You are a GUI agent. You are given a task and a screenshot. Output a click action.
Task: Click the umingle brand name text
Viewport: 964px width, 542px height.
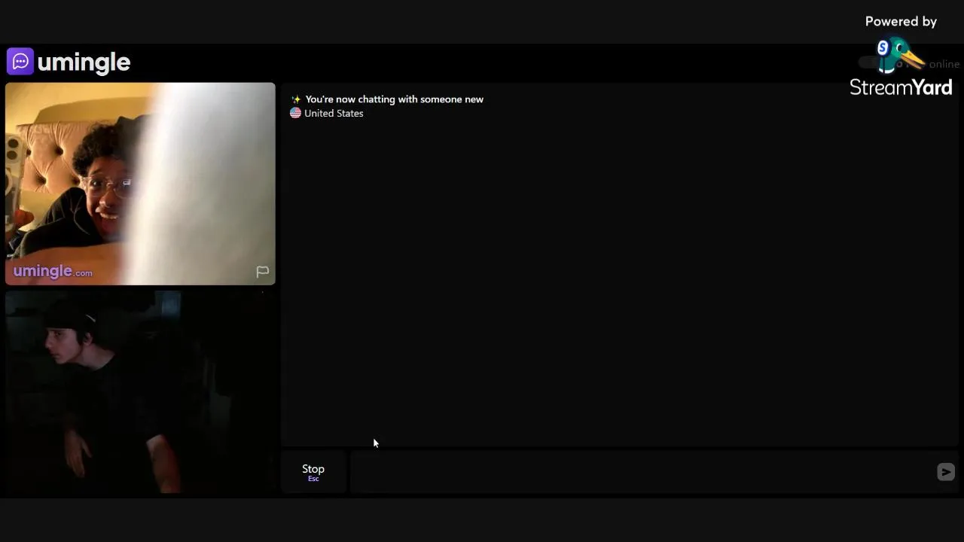point(84,62)
